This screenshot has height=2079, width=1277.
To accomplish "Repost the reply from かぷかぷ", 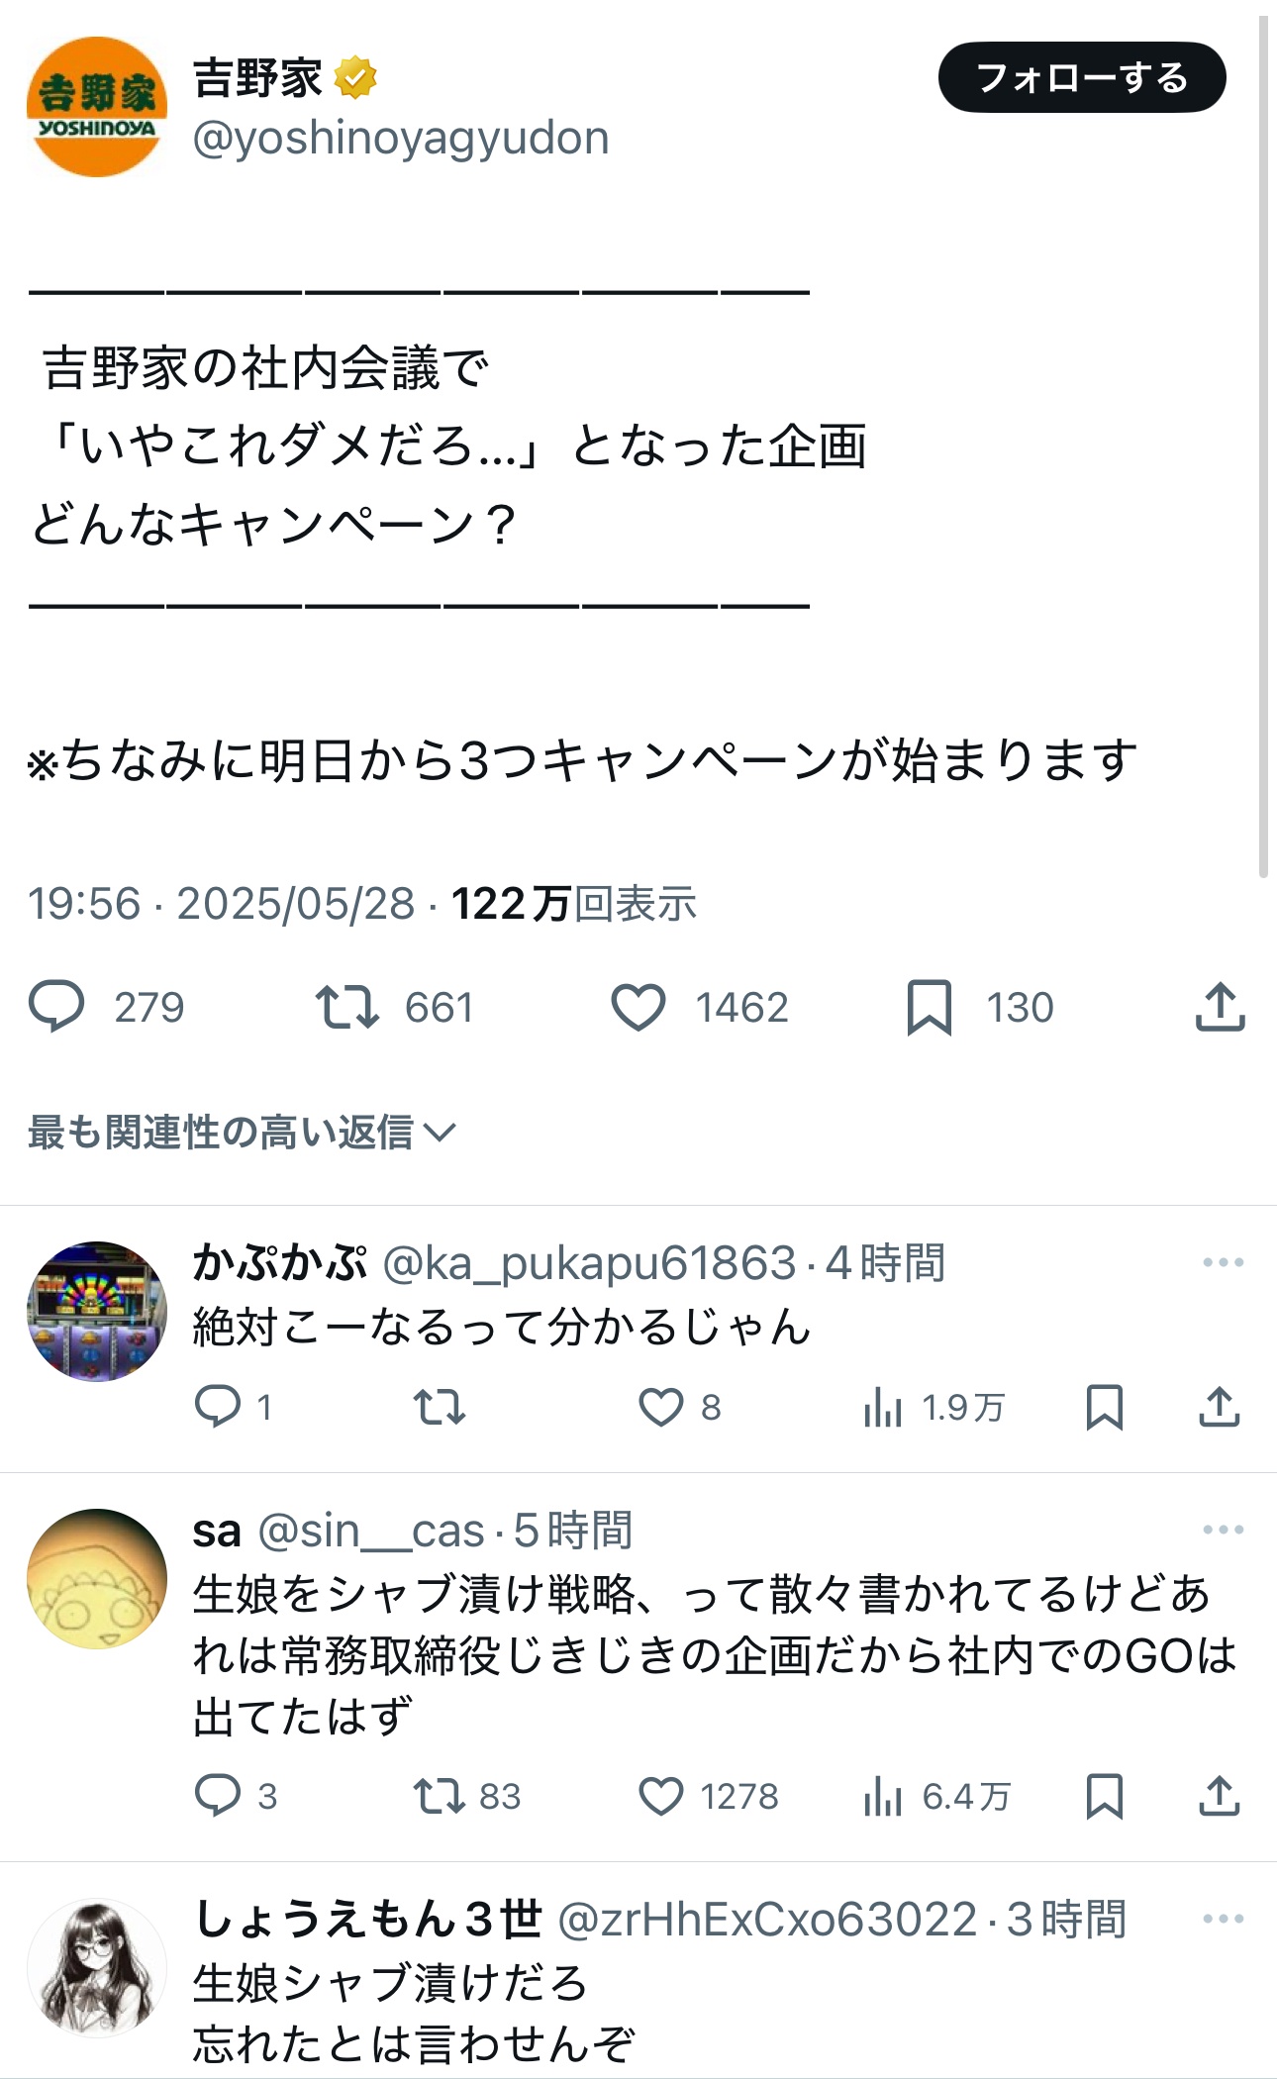I will pyautogui.click(x=439, y=1407).
